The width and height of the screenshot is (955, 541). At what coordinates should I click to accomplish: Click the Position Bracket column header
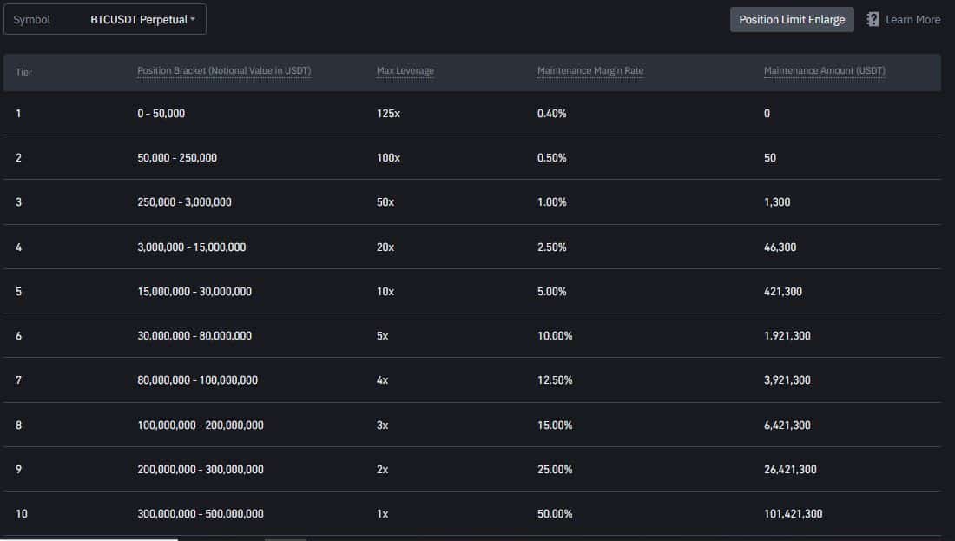[224, 71]
